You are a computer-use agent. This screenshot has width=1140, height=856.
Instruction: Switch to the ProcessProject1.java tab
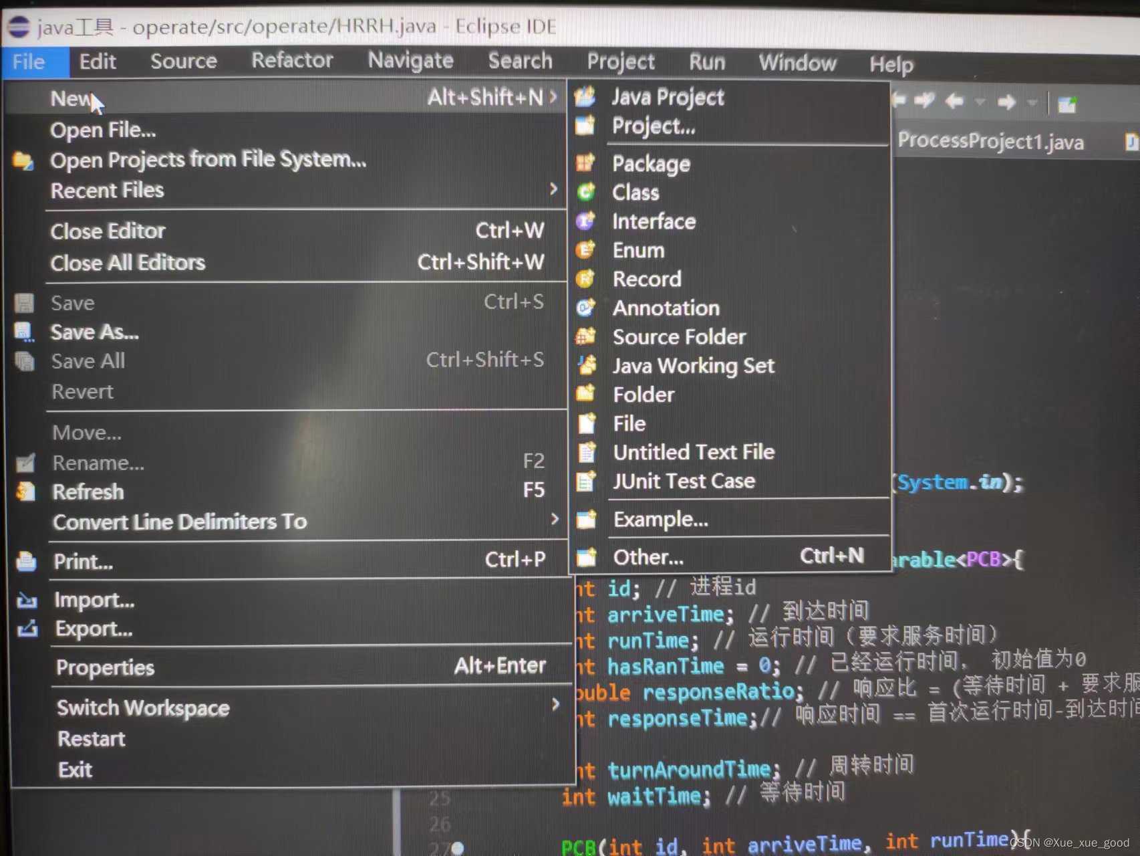[990, 141]
